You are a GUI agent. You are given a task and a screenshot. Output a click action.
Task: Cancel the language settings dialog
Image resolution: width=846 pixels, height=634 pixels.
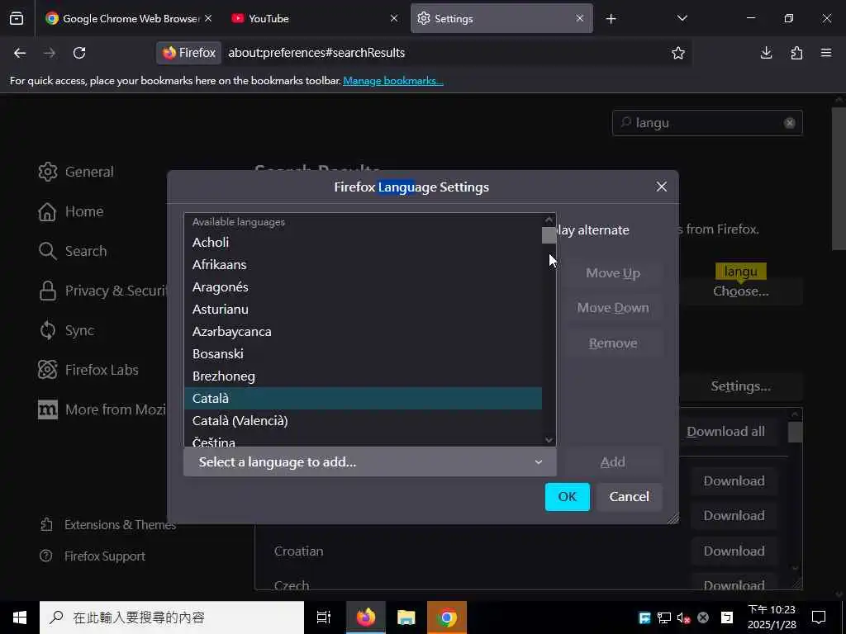pyautogui.click(x=629, y=496)
